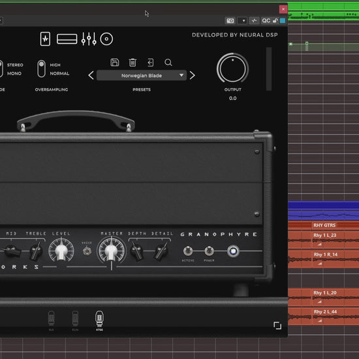Select the Rhy 1 L_20 audio clip
The height and width of the screenshot is (359, 359).
(336, 297)
